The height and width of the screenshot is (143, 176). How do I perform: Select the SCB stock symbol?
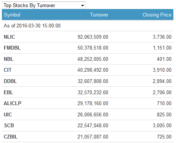click(x=9, y=125)
